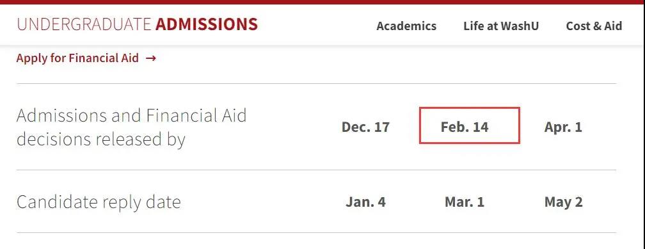Select the highlighted Feb. 14 date
Screen dimensions: 645x249
465,127
